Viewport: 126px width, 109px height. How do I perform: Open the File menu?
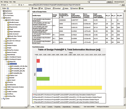(2, 2)
